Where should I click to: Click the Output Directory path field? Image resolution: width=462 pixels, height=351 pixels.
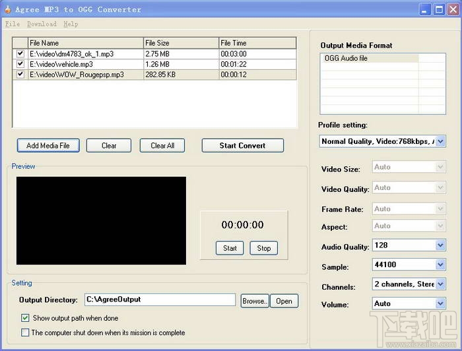click(x=160, y=300)
